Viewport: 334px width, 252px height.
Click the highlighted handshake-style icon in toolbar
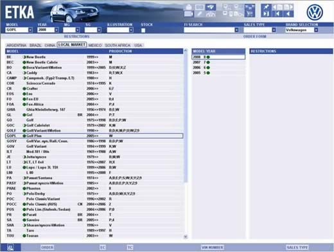211,7
